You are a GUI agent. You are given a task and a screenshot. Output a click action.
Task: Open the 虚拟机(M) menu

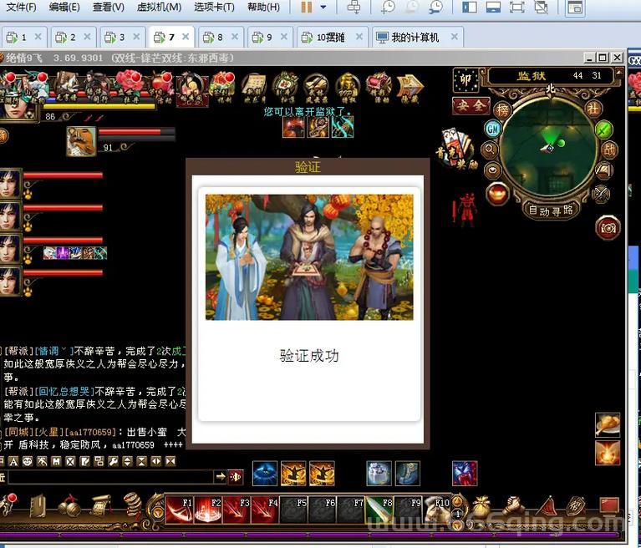159,7
